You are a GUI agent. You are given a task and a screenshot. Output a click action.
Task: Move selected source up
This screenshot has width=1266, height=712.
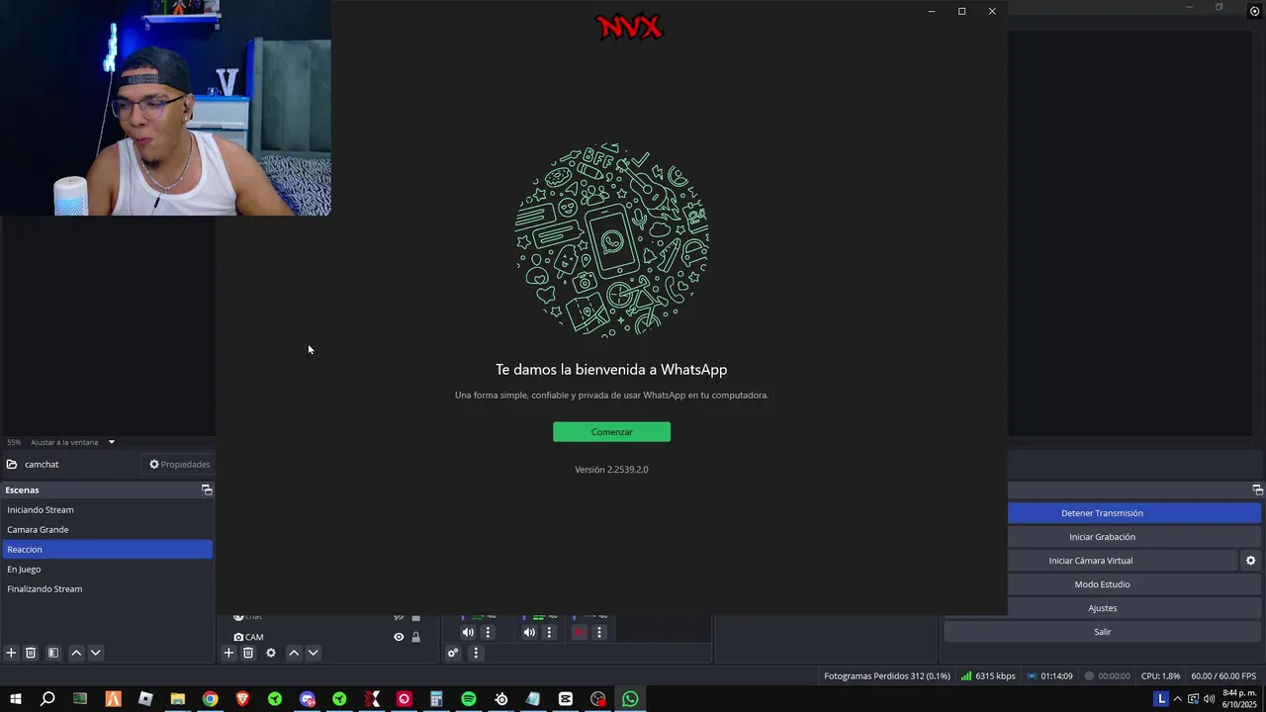pos(294,653)
